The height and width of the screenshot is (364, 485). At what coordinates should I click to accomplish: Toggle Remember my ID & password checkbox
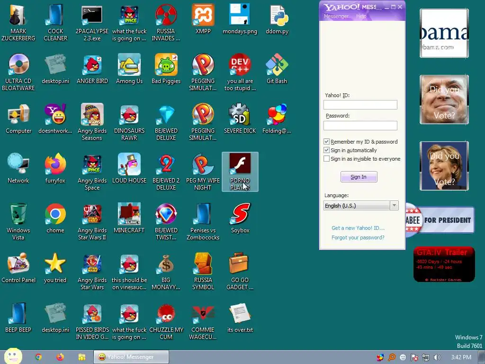[326, 141]
